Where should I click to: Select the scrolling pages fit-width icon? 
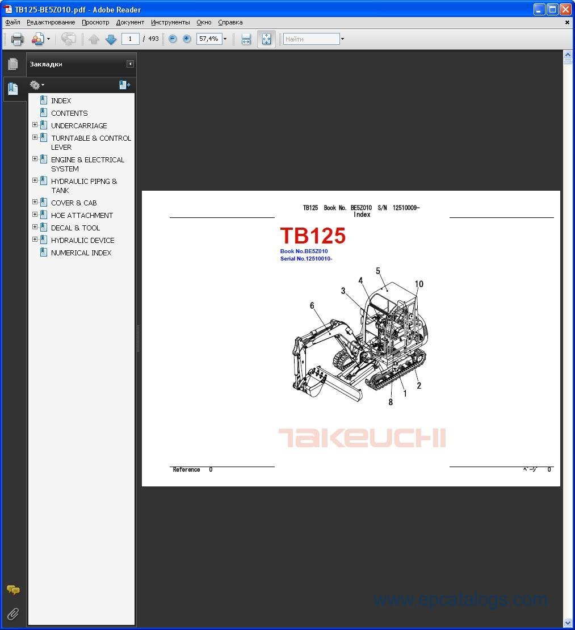(x=246, y=39)
